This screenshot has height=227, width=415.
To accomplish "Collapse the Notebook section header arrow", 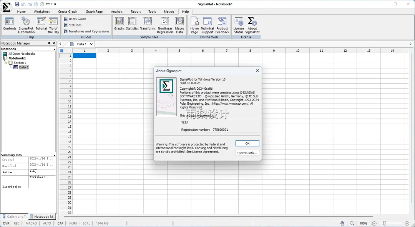I will 54,49.
